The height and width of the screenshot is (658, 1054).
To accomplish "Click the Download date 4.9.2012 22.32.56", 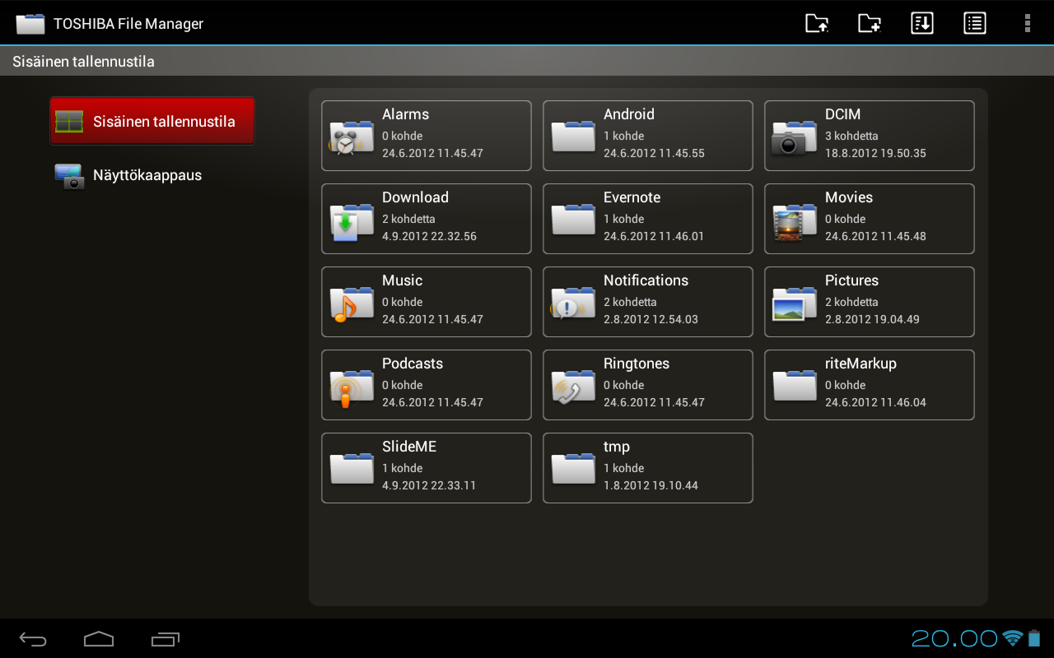I will (x=429, y=236).
